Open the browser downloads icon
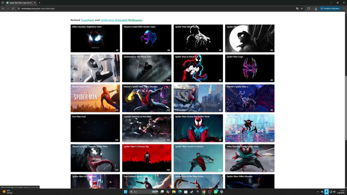 point(316,8)
